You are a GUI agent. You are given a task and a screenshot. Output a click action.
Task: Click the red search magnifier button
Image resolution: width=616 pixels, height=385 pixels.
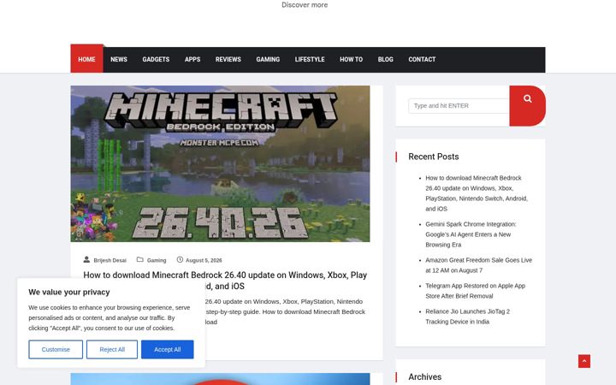pyautogui.click(x=527, y=106)
